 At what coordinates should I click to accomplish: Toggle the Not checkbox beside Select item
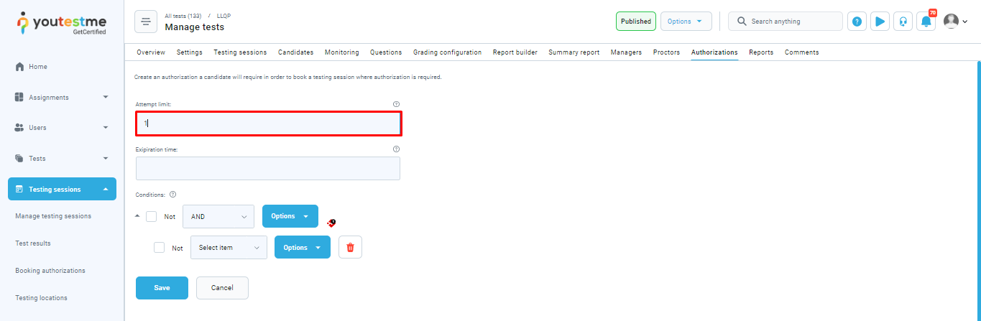click(x=159, y=248)
